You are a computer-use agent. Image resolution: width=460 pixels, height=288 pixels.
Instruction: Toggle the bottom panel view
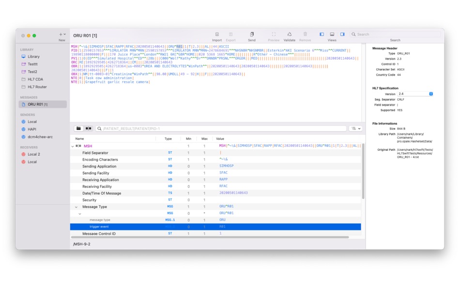click(332, 34)
